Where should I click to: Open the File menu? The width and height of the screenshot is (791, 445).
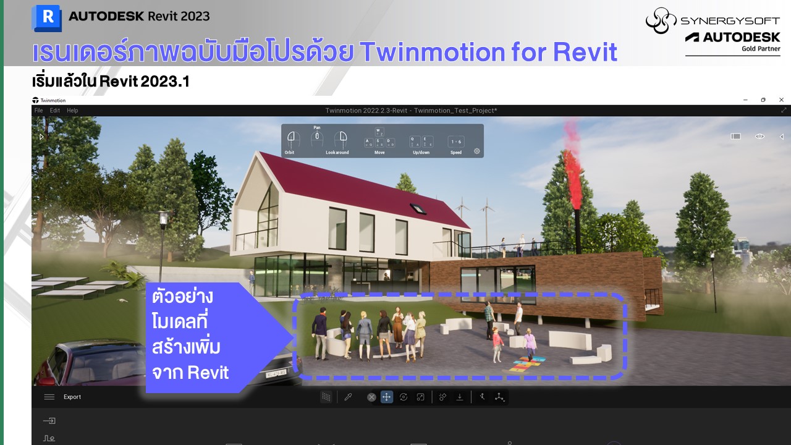[38, 111]
